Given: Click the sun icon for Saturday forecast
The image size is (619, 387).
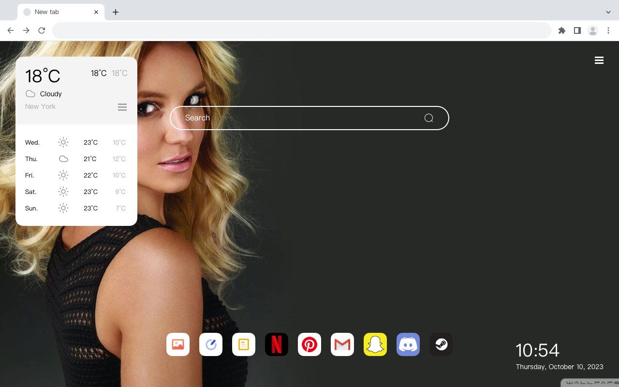Looking at the screenshot, I should coord(63,192).
